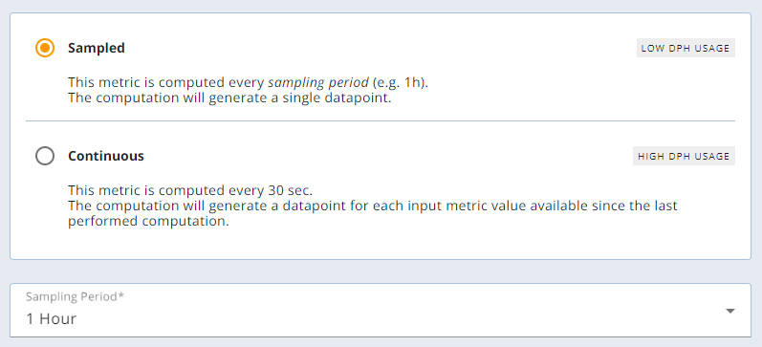Click the orange dot inside Sampled radio
The image size is (762, 347).
pyautogui.click(x=45, y=48)
